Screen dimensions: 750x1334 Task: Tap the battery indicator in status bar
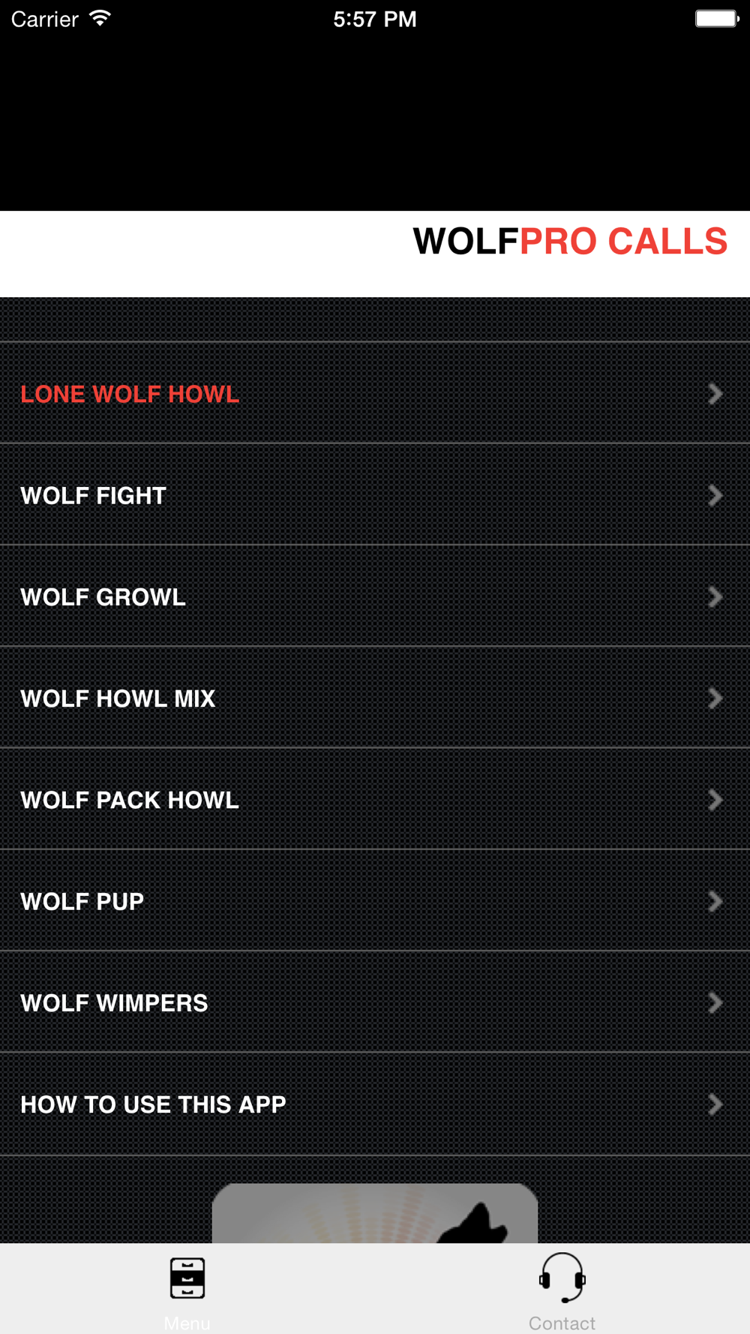click(717, 19)
